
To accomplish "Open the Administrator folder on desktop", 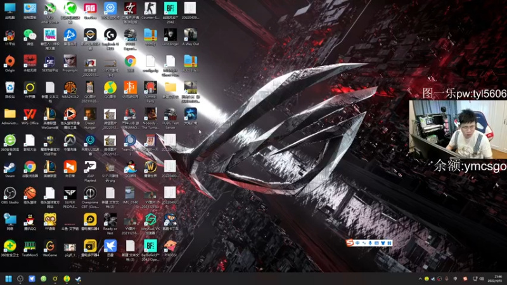I will click(x=10, y=117).
